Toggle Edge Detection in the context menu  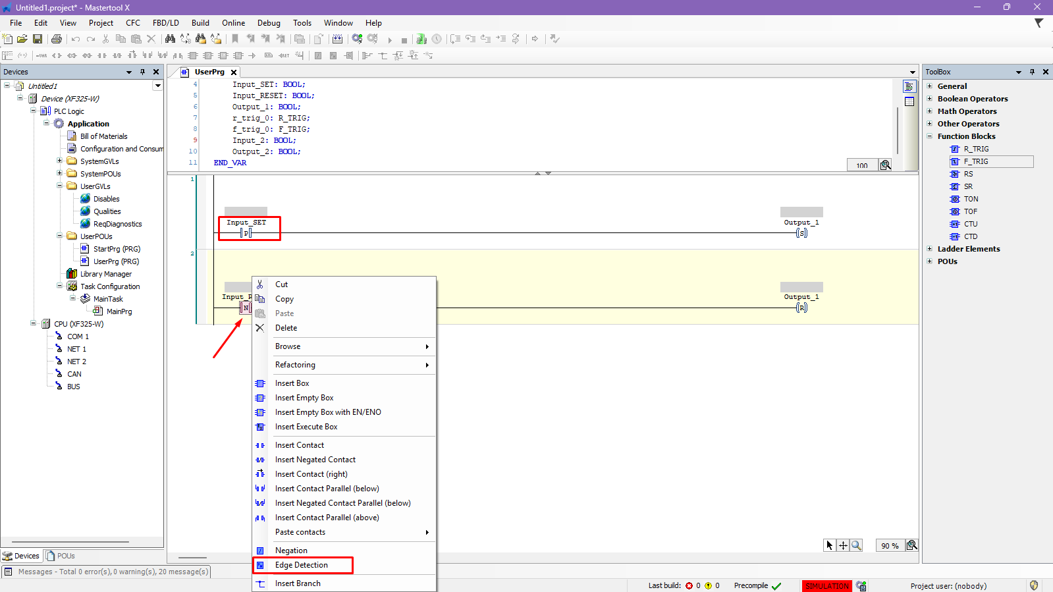coord(302,565)
